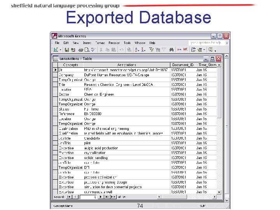The height and width of the screenshot is (210, 280).
Task: Open the View mode dropdown arrow
Action: point(61,50)
